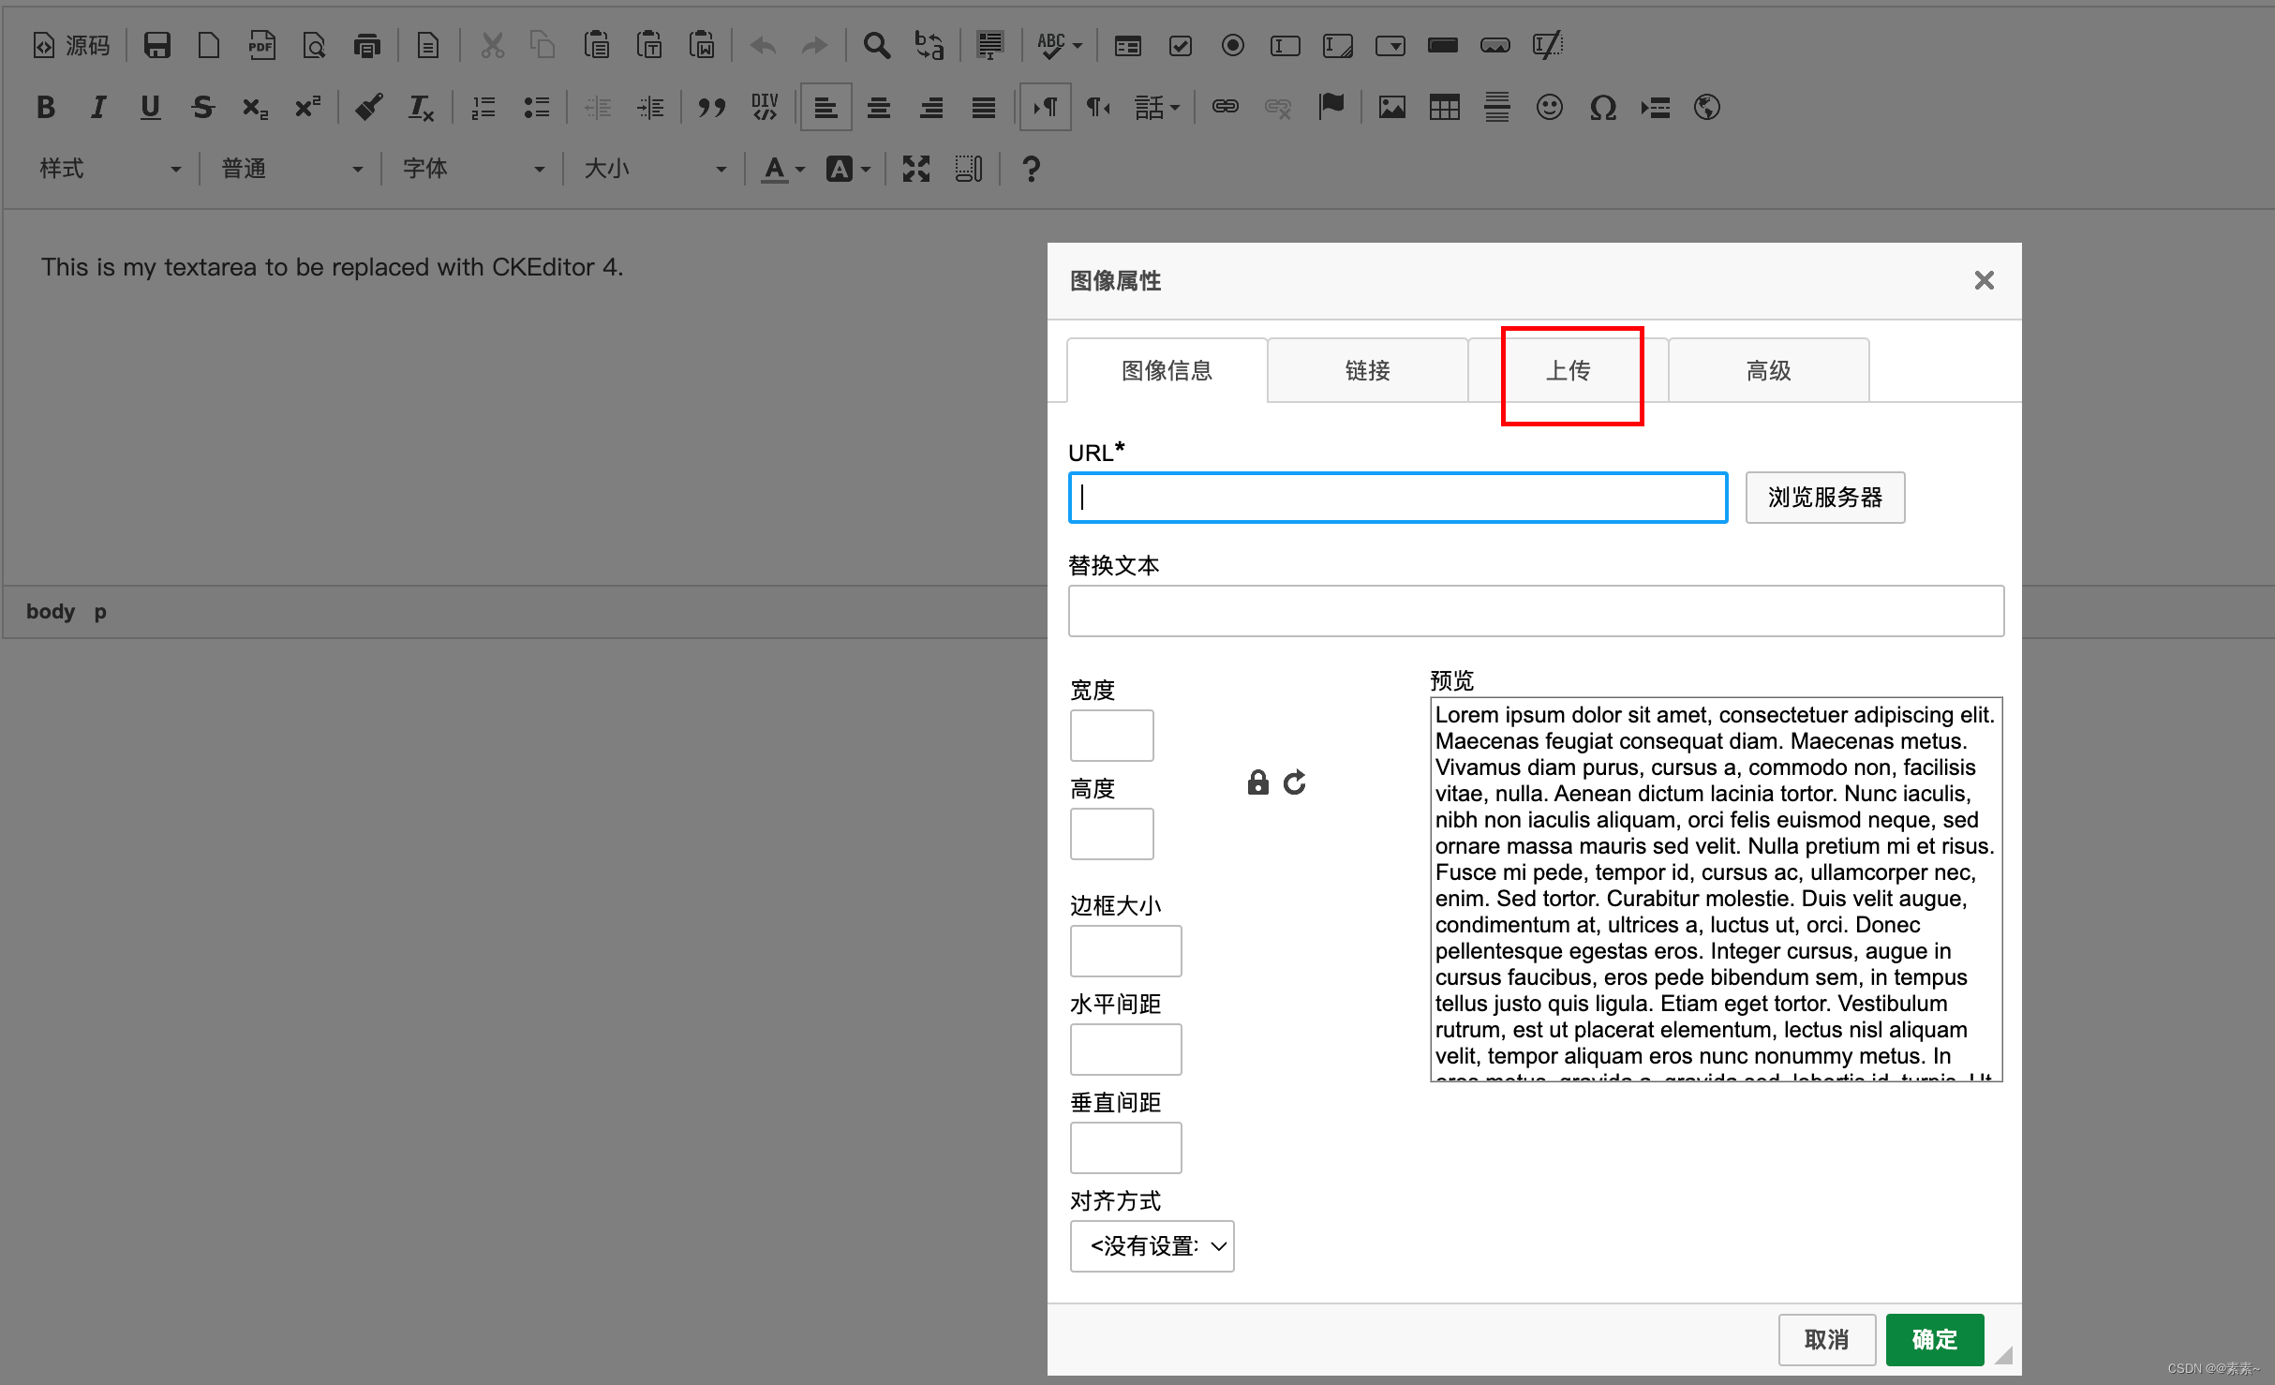This screenshot has width=2275, height=1385.
Task: Switch to the 图像信息 tab
Action: click(1167, 370)
